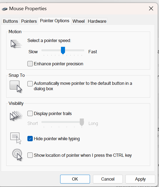Click the blue pointer speed slider thumb
Image resolution: width=159 pixels, height=187 pixels.
pos(63,51)
